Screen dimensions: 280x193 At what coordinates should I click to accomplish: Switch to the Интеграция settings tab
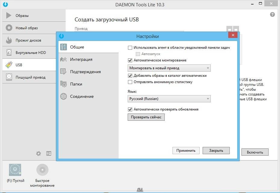coord(89,59)
